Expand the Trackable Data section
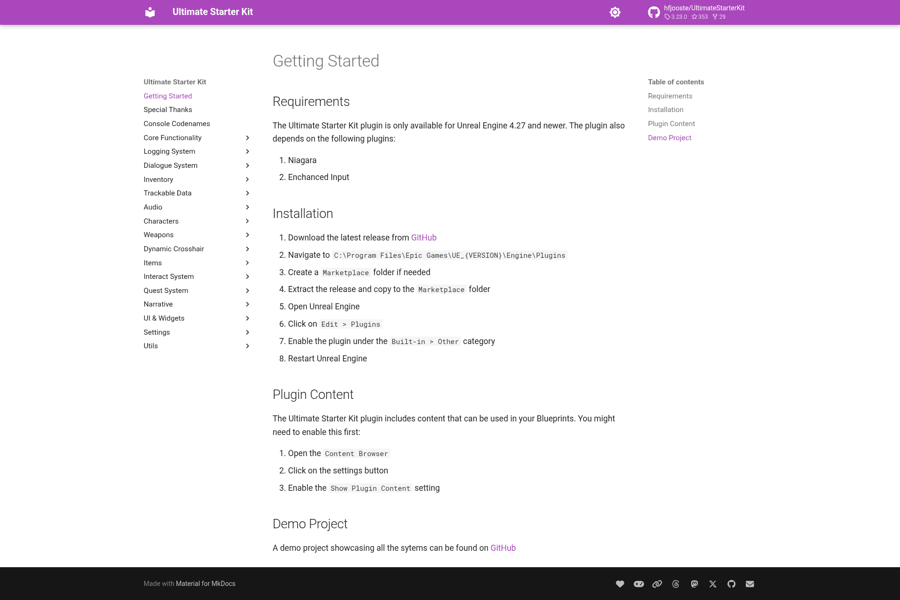The height and width of the screenshot is (600, 900). click(x=197, y=193)
